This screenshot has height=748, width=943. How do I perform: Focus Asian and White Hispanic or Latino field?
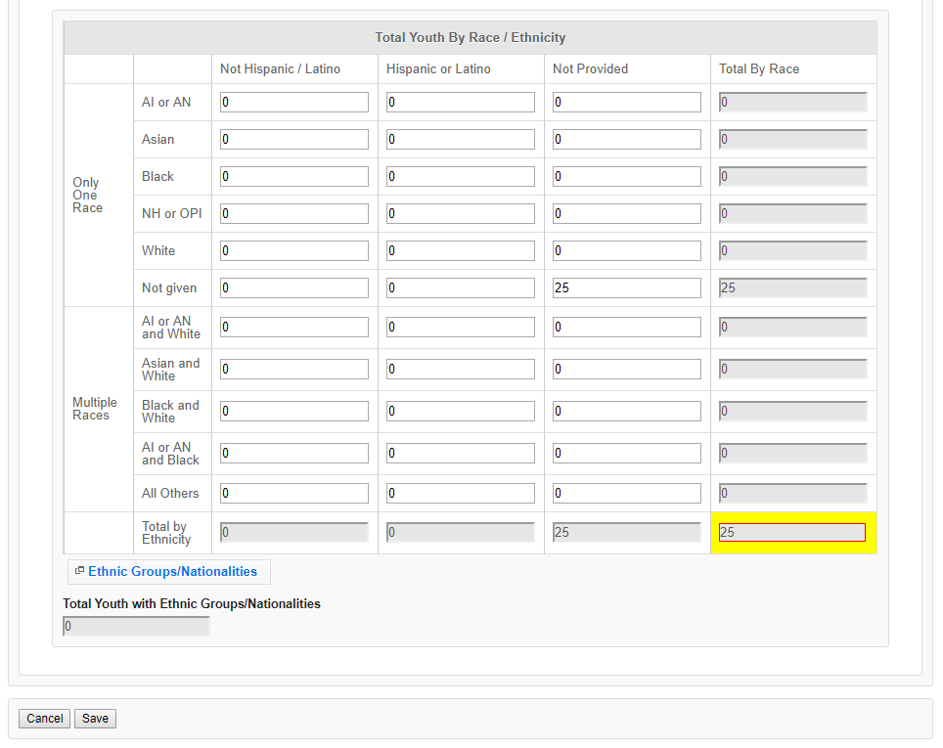coord(460,370)
